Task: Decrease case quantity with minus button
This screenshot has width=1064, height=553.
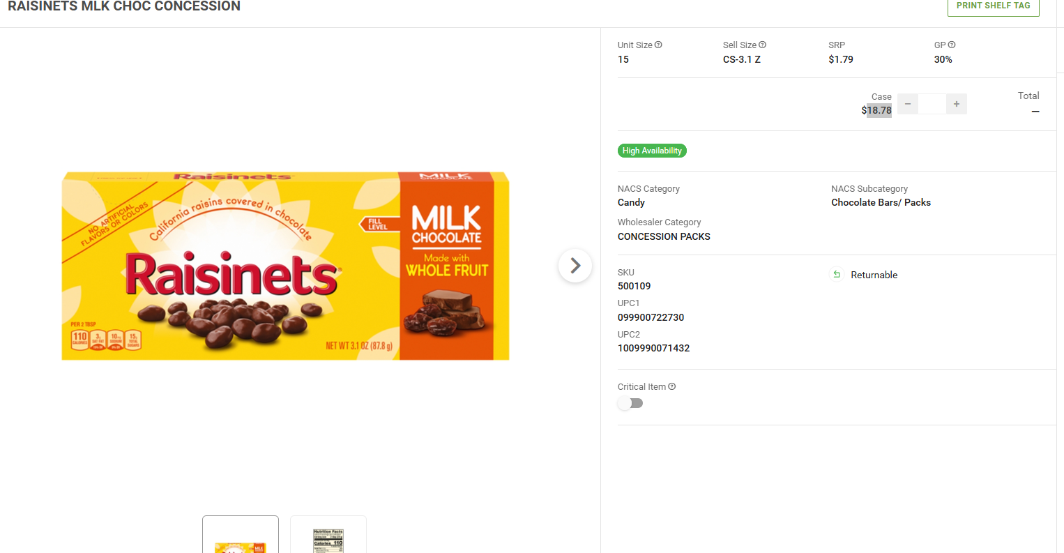Action: pyautogui.click(x=908, y=104)
